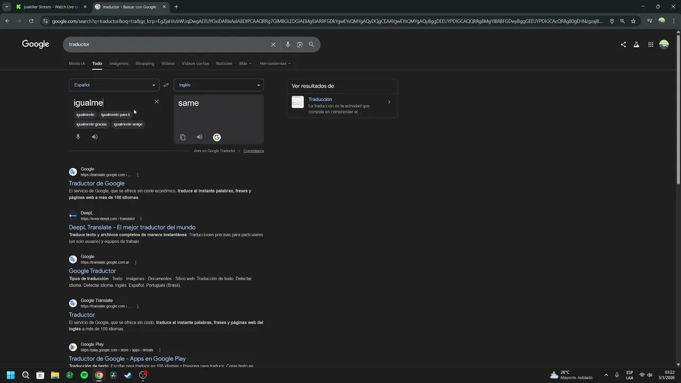The width and height of the screenshot is (681, 383).
Task: Open Search Labs flask icon
Action: (x=636, y=45)
